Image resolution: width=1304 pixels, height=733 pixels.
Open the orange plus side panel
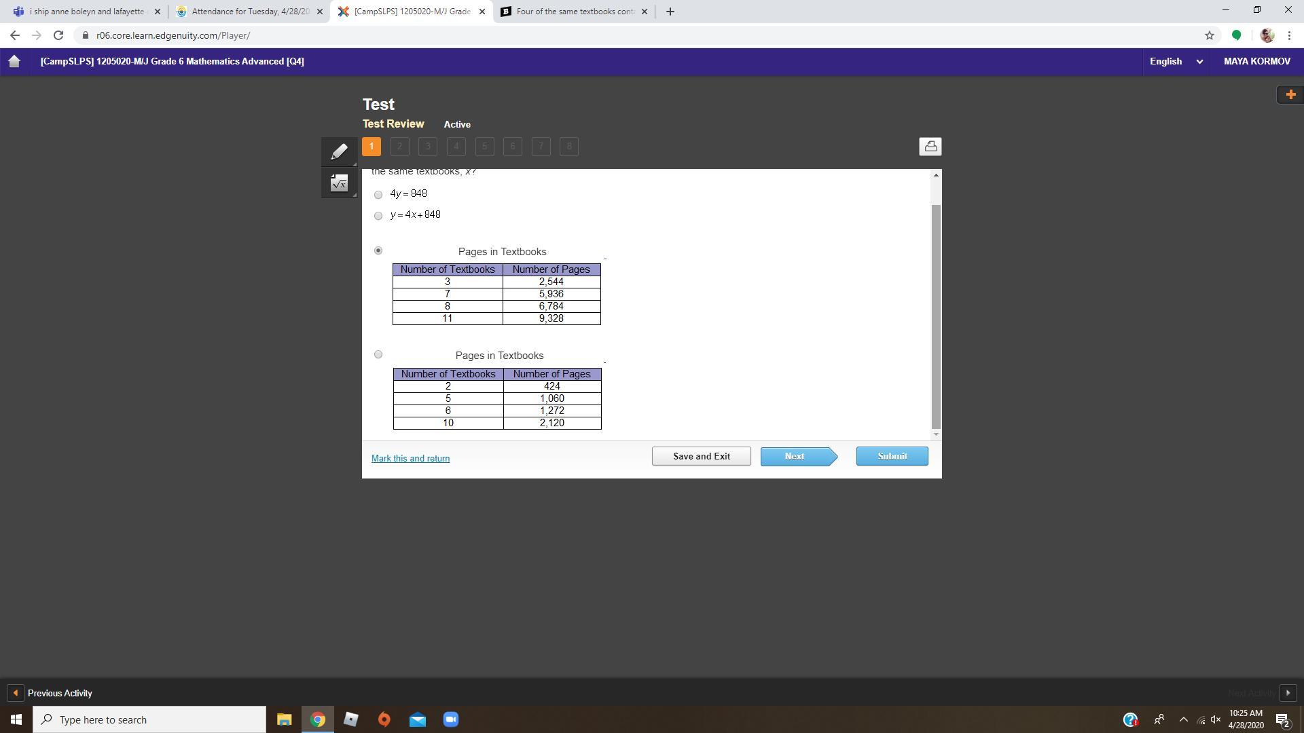click(1290, 94)
